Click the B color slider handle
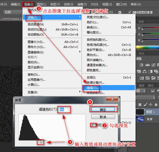Image resolution: width=159 pixels, height=152 pixels. coord(142,42)
